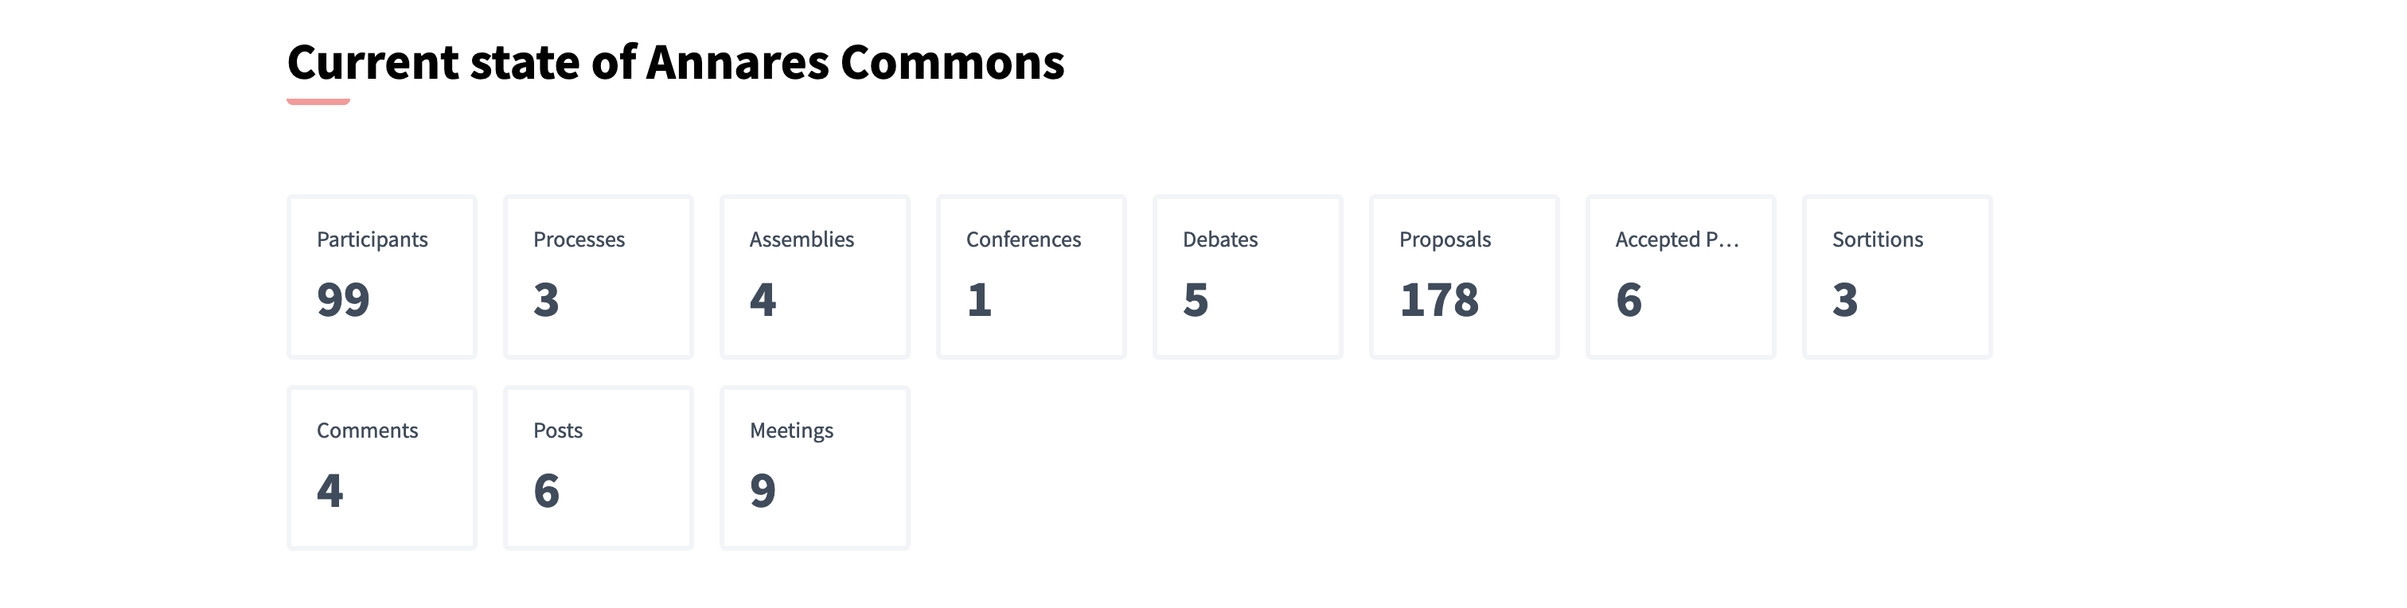This screenshot has height=608, width=2407.
Task: Select the Meetings card showing 9
Action: click(815, 467)
